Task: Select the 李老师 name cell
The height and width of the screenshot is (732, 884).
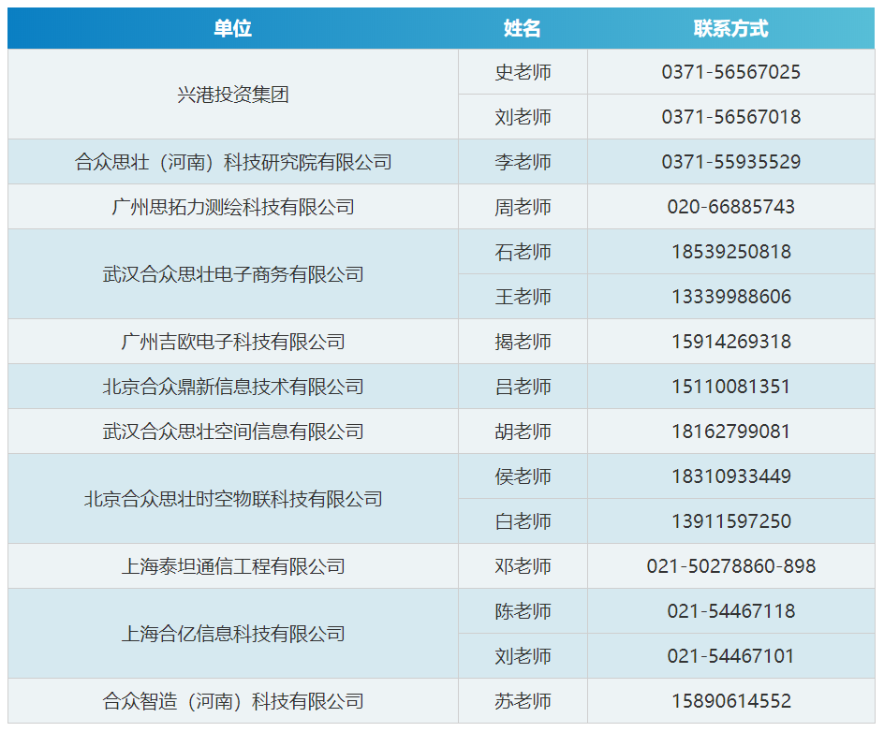Action: tap(523, 162)
